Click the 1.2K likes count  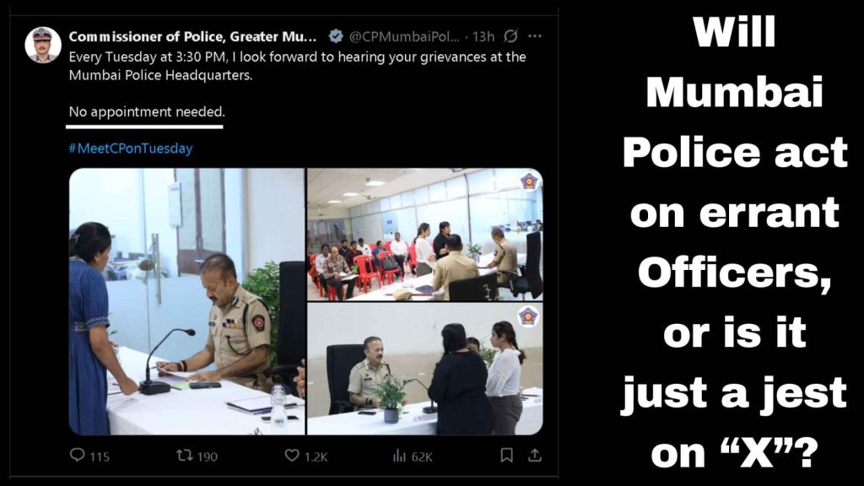[316, 456]
